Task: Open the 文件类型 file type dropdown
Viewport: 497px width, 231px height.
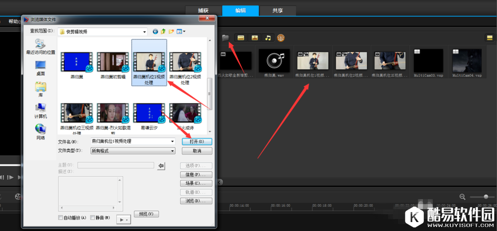Action: coord(173,150)
